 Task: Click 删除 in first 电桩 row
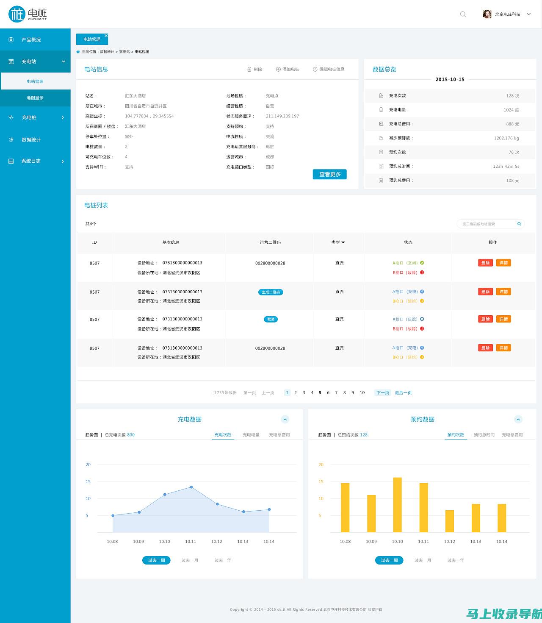(485, 263)
